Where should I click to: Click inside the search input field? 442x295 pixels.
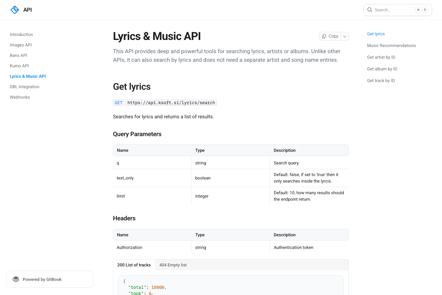[x=393, y=10]
